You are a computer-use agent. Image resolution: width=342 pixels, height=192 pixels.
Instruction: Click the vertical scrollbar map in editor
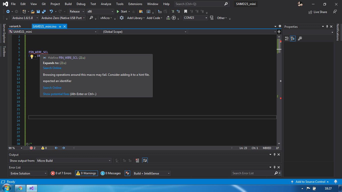point(279,90)
